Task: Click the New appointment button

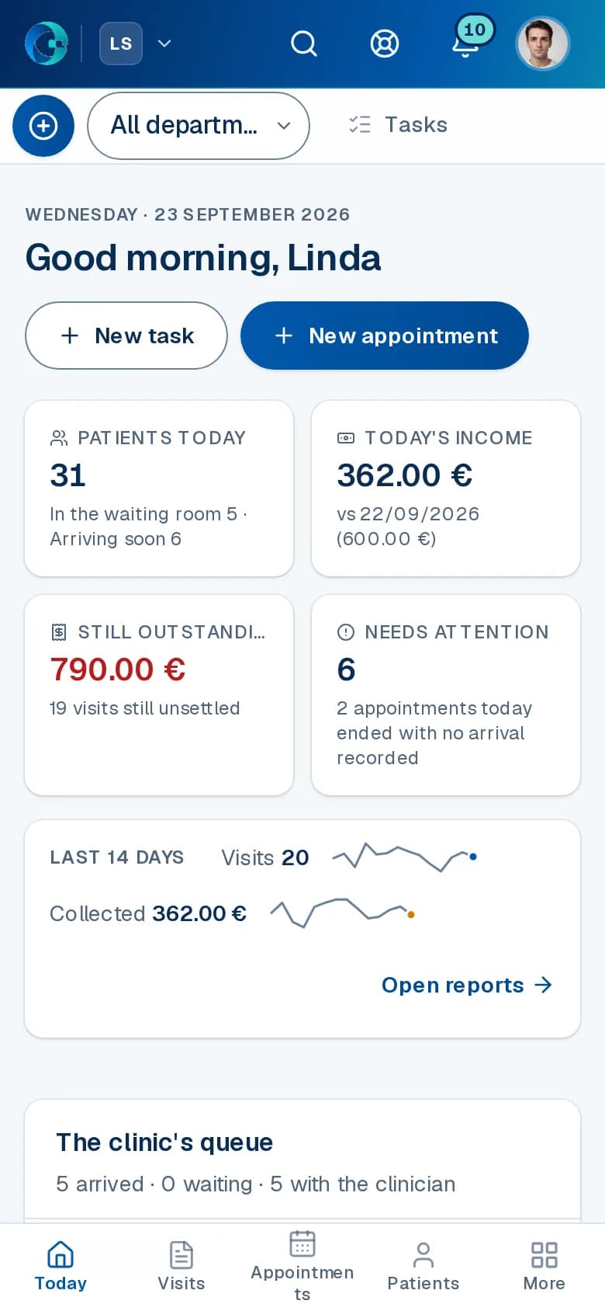Action: point(385,336)
